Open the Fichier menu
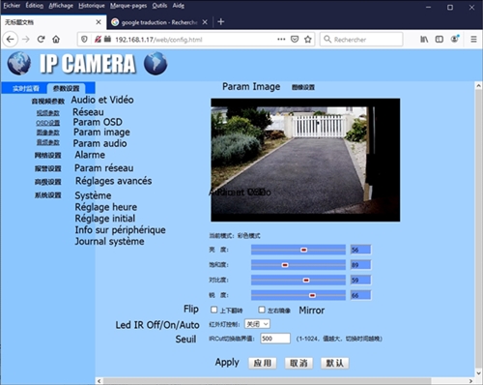The height and width of the screenshot is (385, 483). point(12,6)
